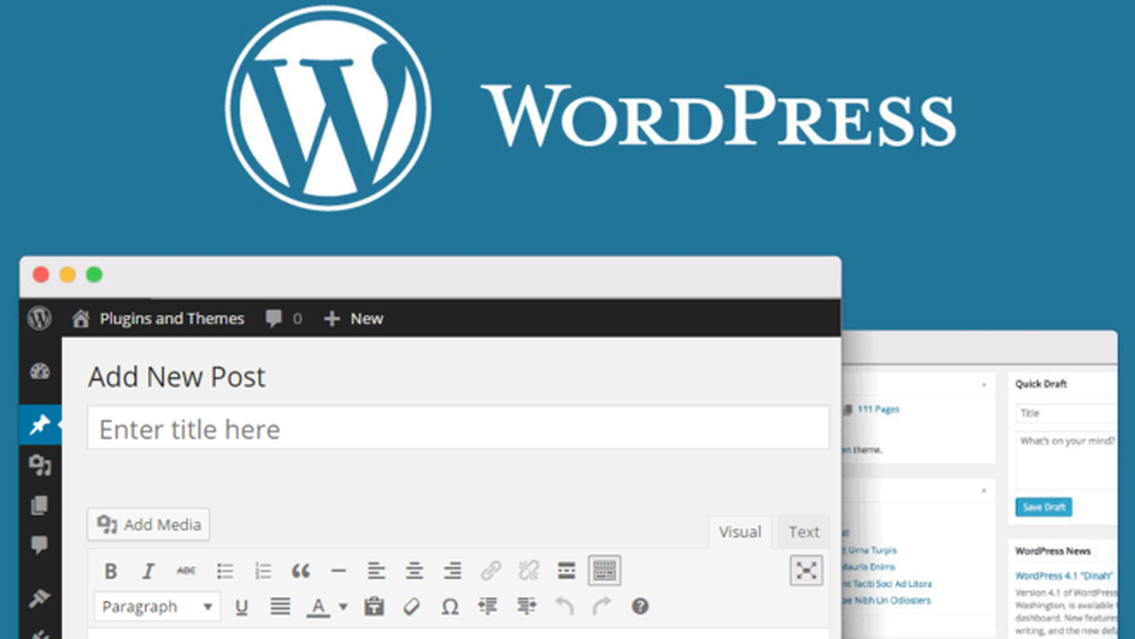Image resolution: width=1135 pixels, height=639 pixels.
Task: Align text left
Action: click(x=376, y=571)
